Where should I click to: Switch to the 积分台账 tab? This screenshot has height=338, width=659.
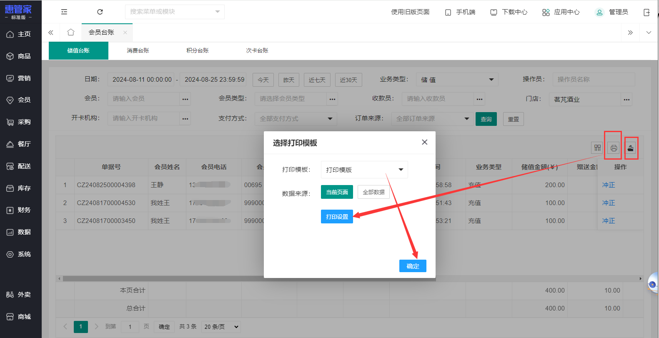click(198, 50)
